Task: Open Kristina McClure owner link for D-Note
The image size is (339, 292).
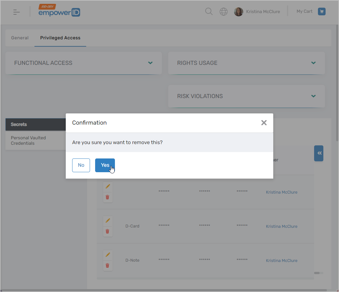Action: 282,261
